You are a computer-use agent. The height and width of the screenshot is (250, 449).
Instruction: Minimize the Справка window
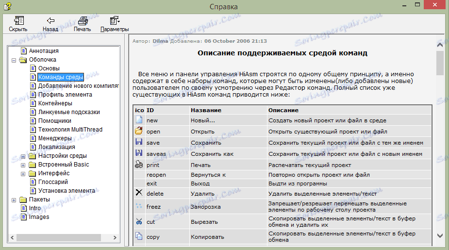click(x=404, y=5)
